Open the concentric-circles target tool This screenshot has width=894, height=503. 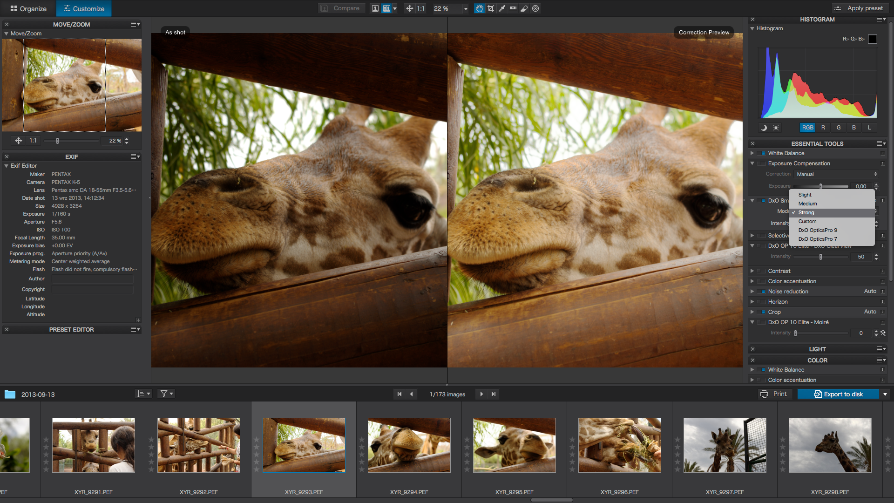(535, 8)
